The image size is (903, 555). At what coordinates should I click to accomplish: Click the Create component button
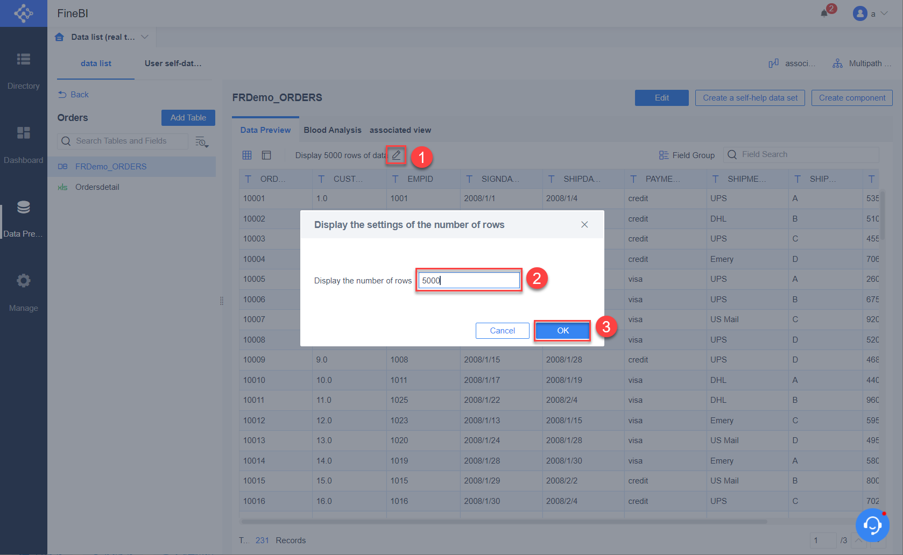(x=852, y=98)
